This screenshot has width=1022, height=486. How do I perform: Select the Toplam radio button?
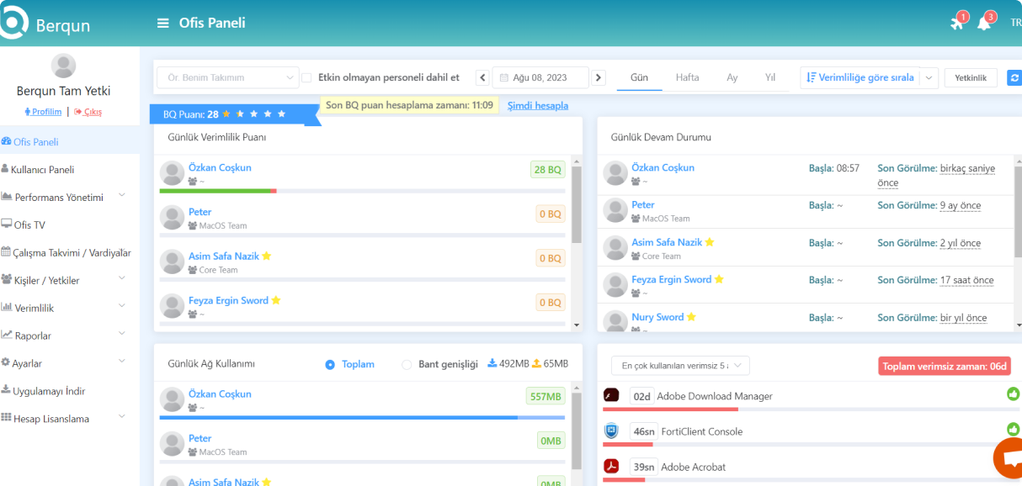[x=330, y=364]
